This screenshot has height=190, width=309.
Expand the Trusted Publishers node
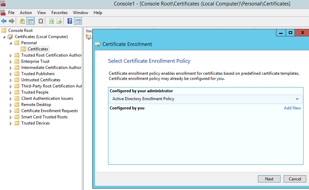click(11, 74)
